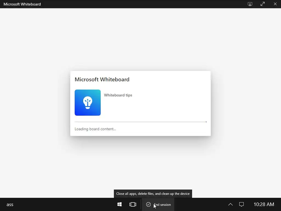Open Task View from the taskbar

pos(133,204)
